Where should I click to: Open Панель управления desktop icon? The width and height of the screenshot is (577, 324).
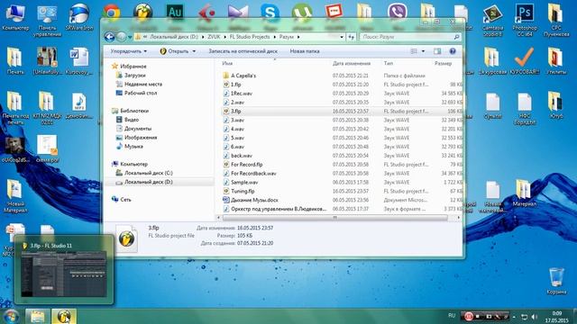click(47, 20)
